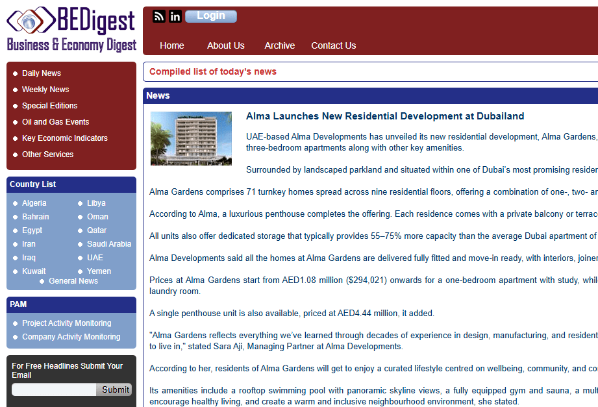Click the paragraph starting 'A single penthouse unit'
The width and height of the screenshot is (598, 407).
[x=292, y=314]
